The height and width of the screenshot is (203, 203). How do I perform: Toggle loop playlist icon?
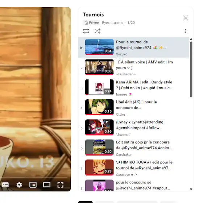tap(86, 31)
